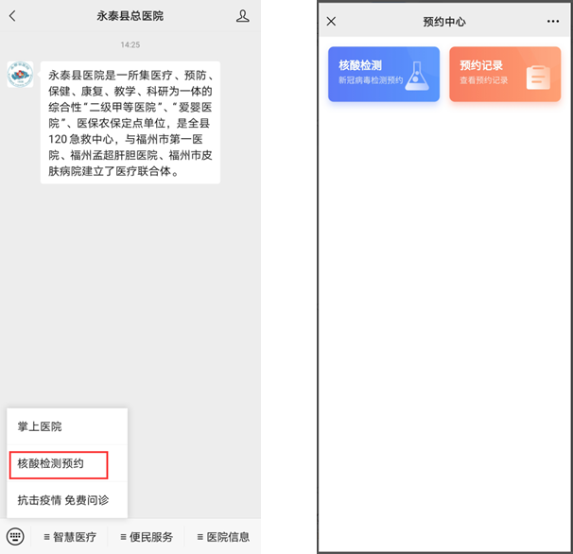
Task: Open the blue 核酸检测 appointment card
Action: 384,74
